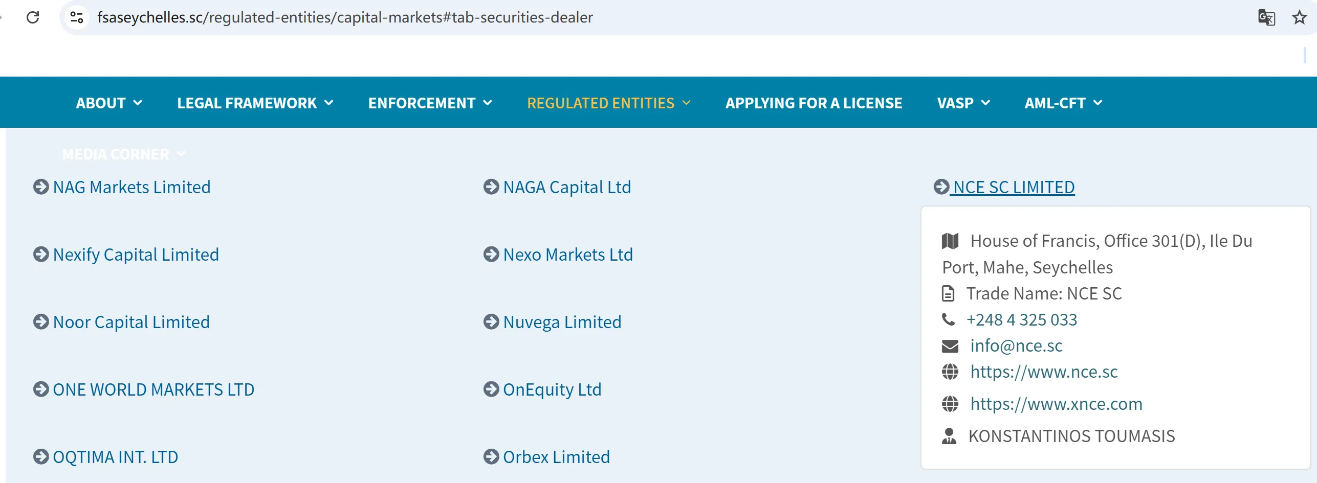
Task: Focus the browser address bar URL
Action: click(x=345, y=17)
